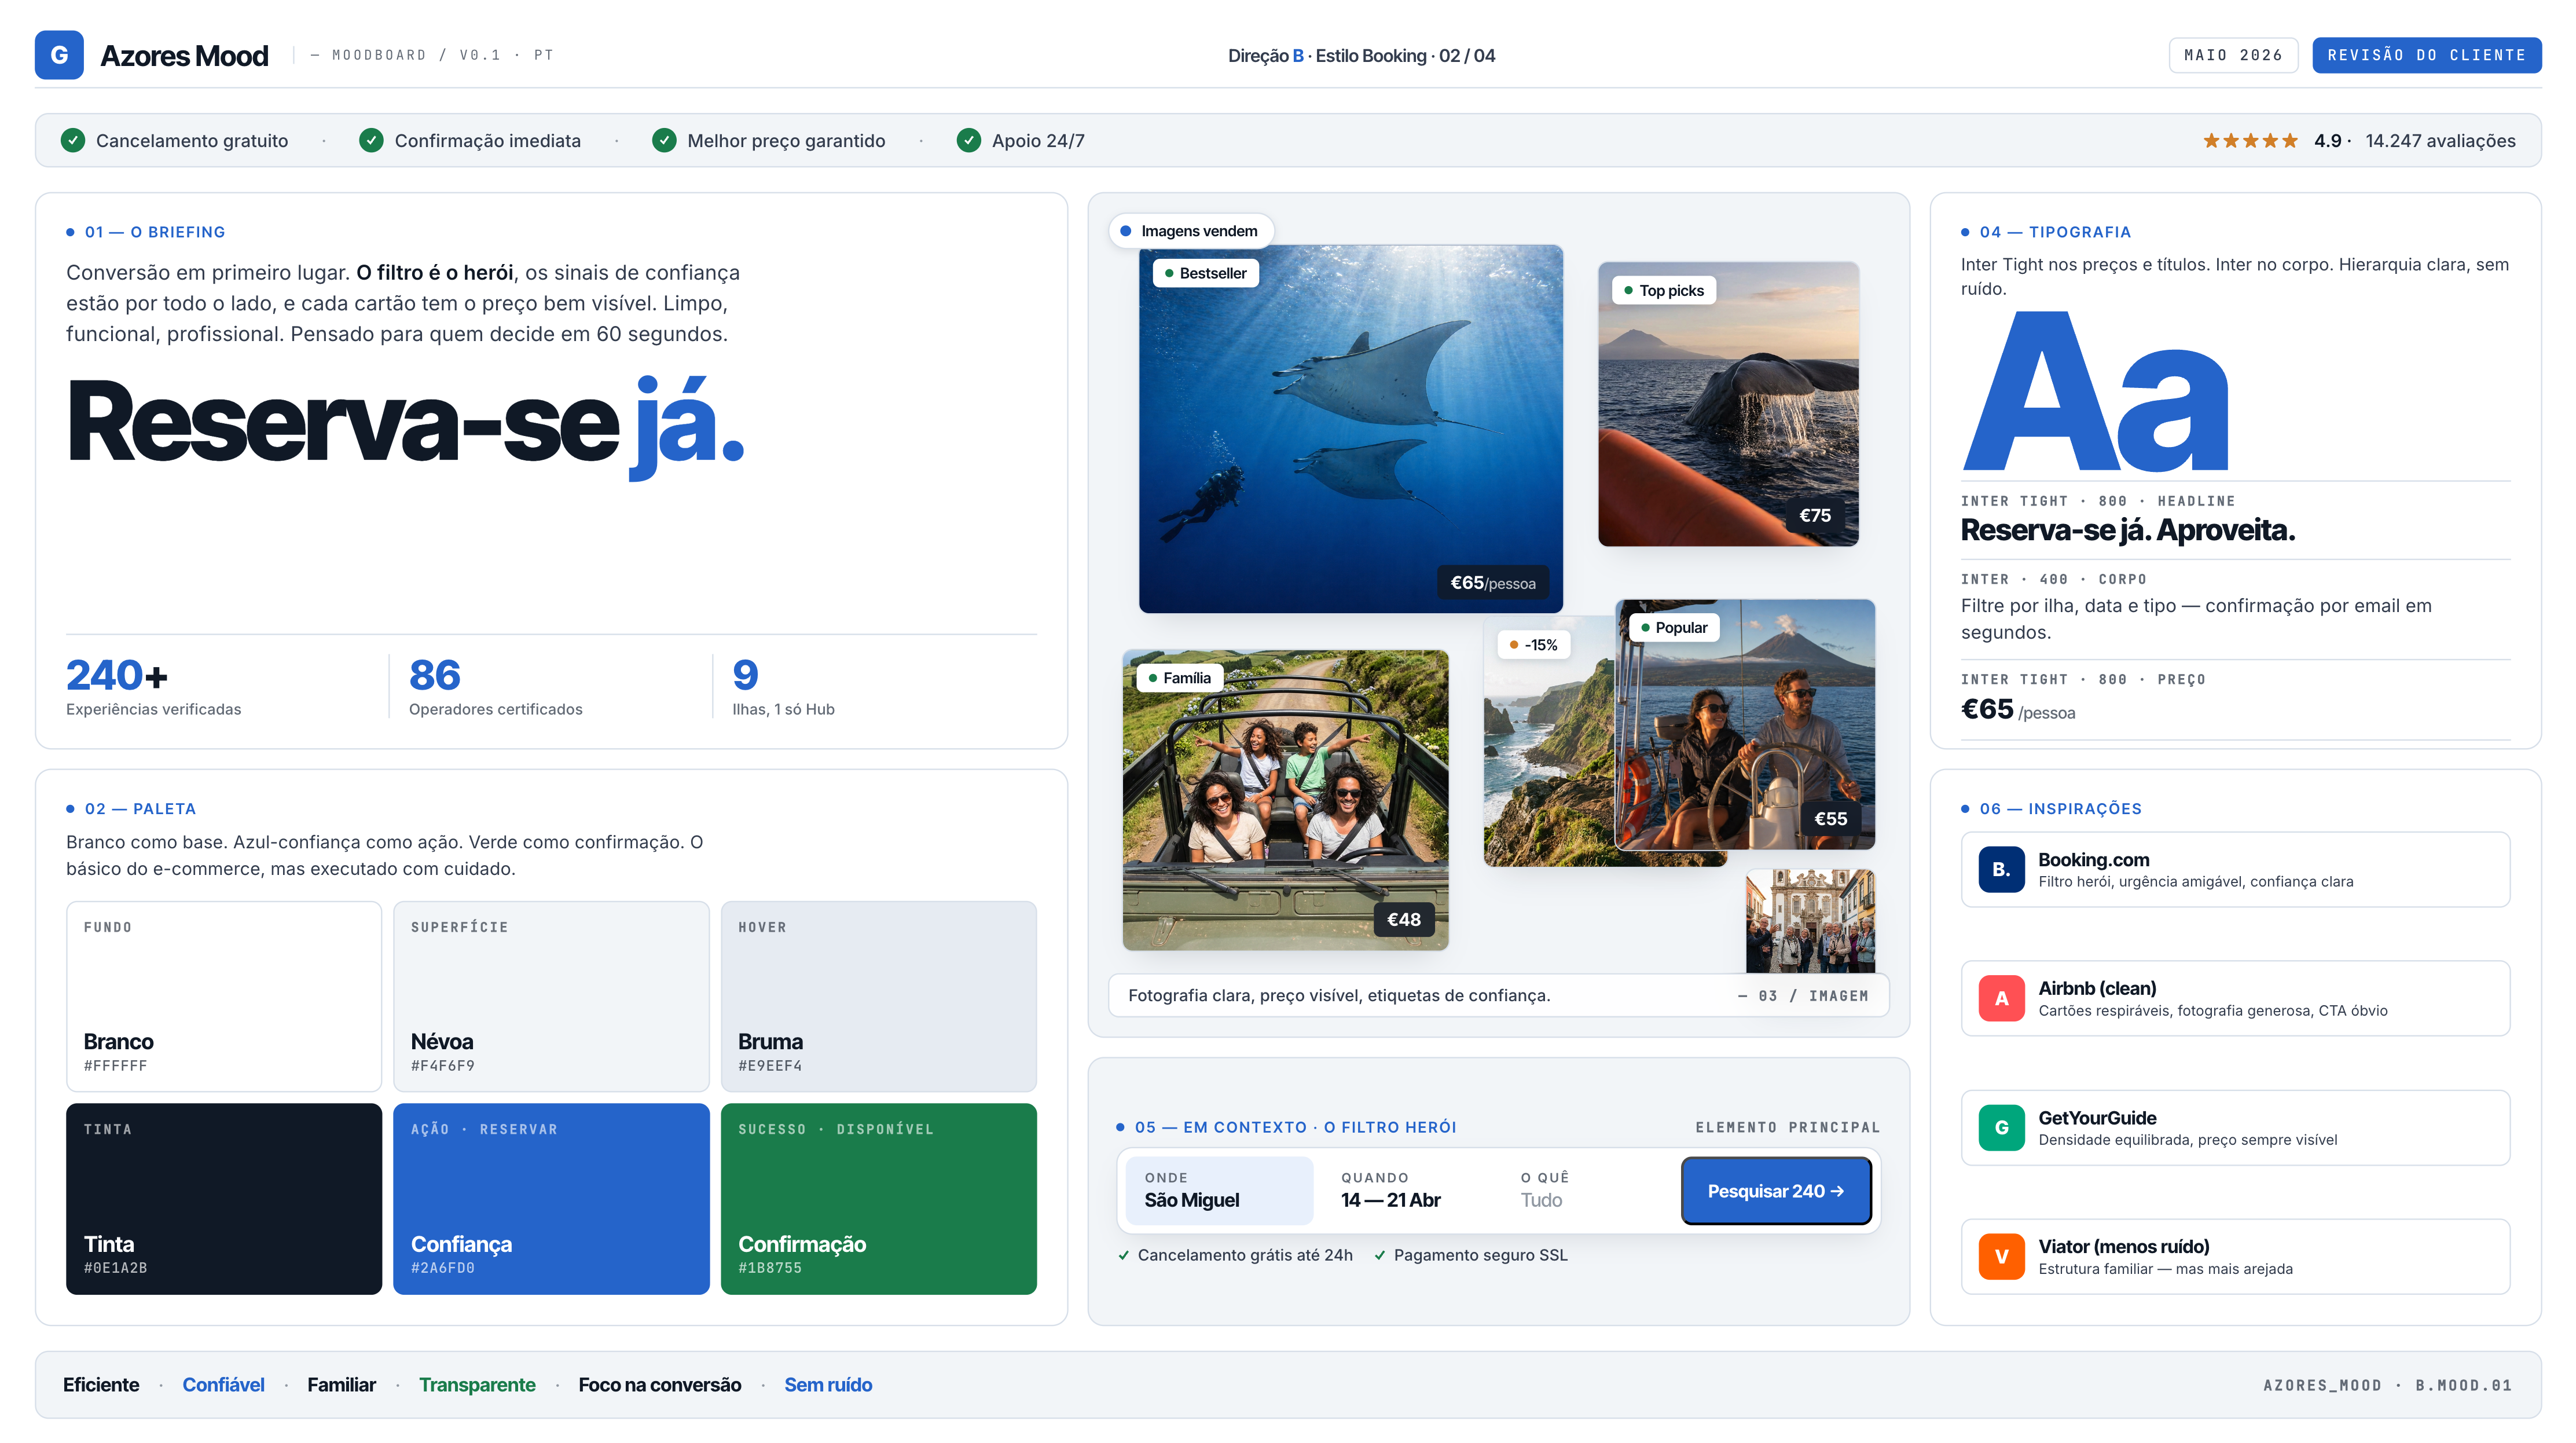This screenshot has height=1443, width=2576.
Task: Click the €48 price badge
Action: [1404, 919]
